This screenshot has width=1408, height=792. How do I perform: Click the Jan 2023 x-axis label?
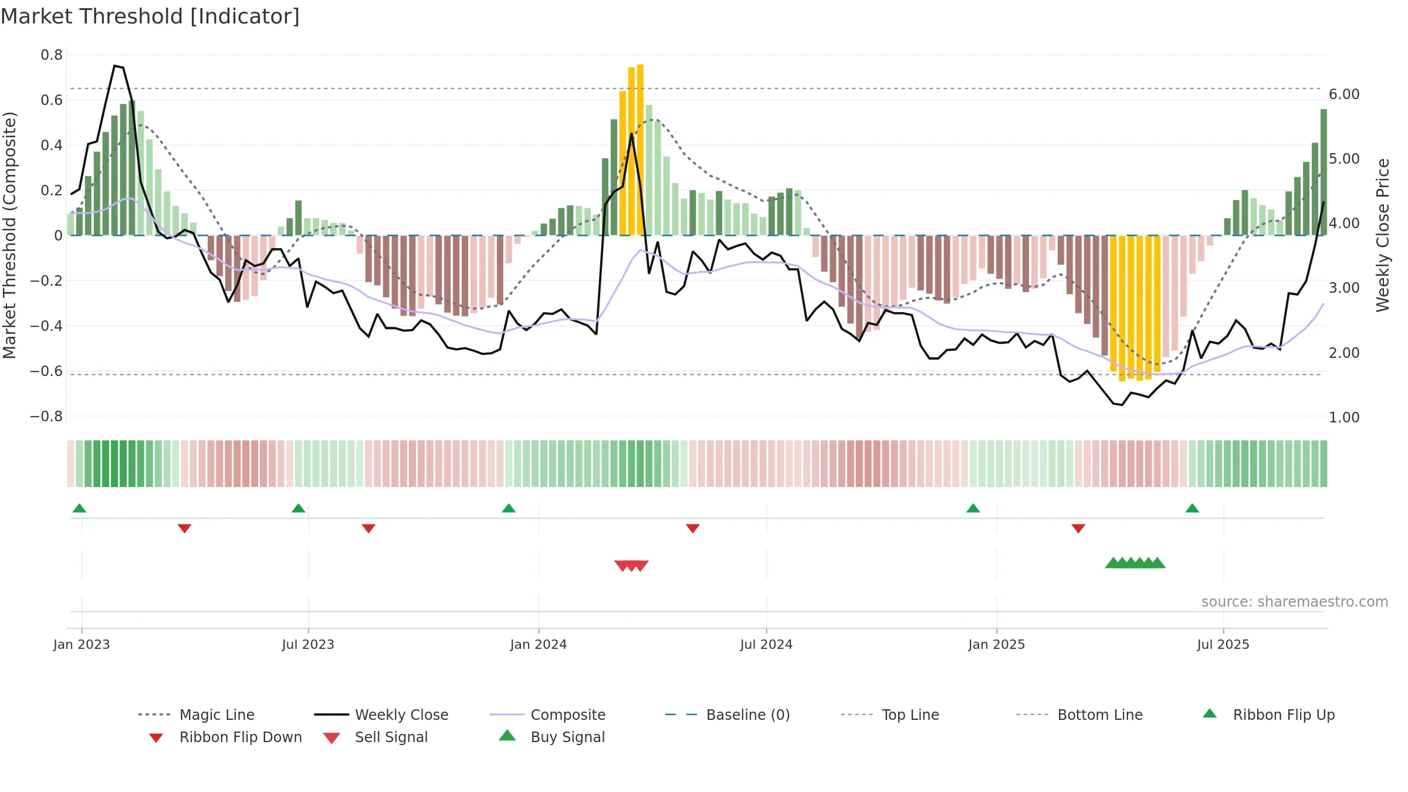click(x=82, y=644)
